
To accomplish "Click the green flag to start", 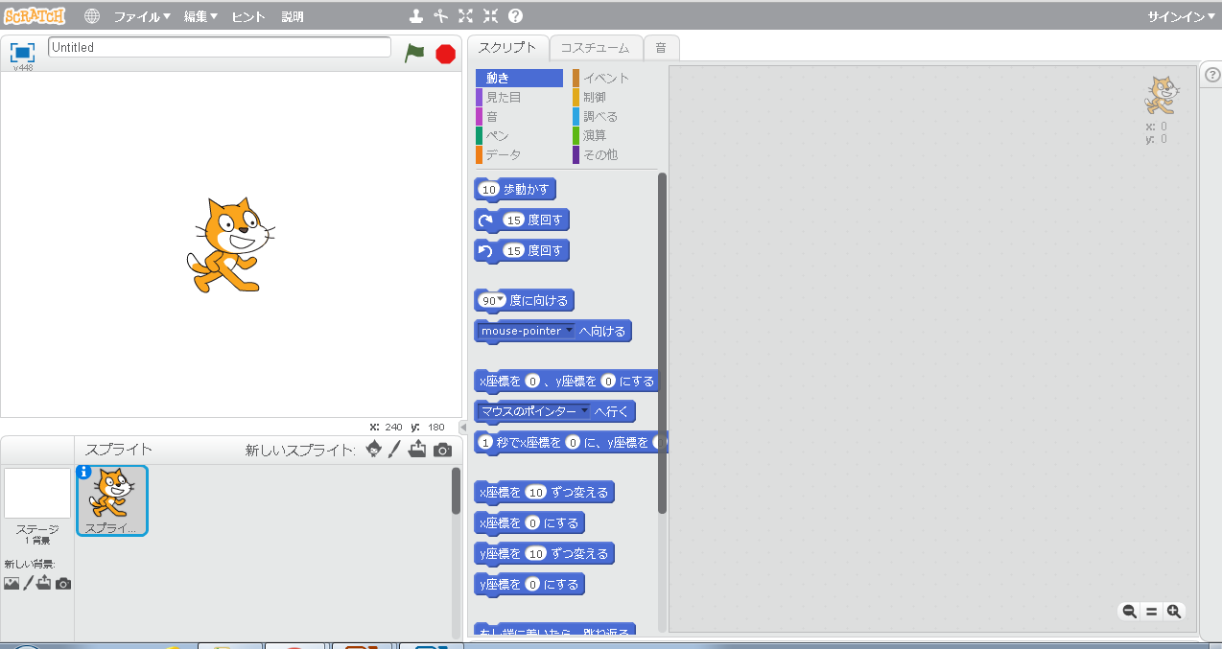I will (x=414, y=54).
